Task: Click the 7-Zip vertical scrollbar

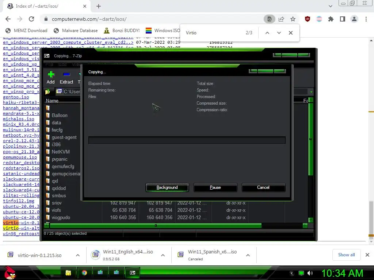Action: point(310,139)
